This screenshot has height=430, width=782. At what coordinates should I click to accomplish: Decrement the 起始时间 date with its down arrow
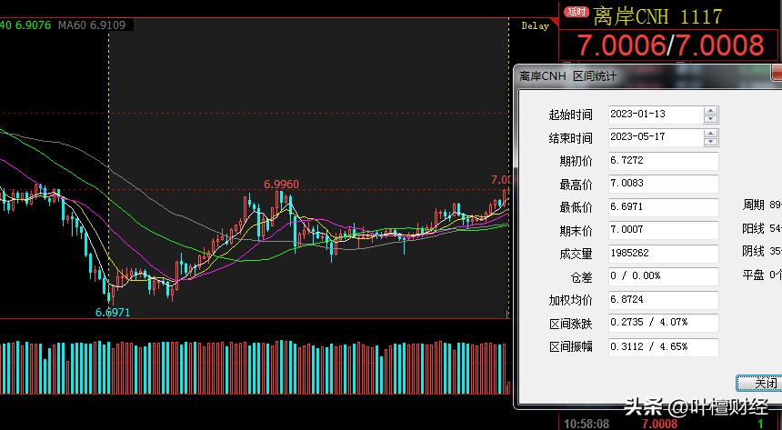coord(711,119)
